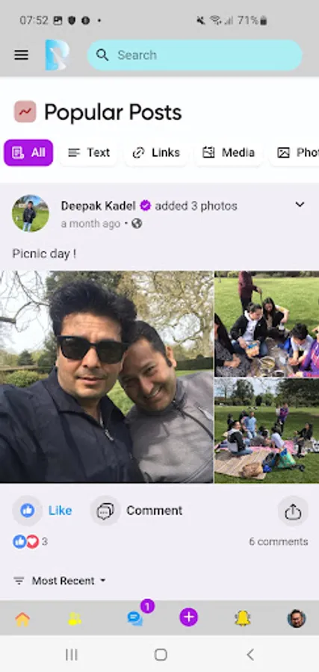Viewport: 319px width, 672px height.
Task: Expand the post options chevron
Action: [300, 205]
